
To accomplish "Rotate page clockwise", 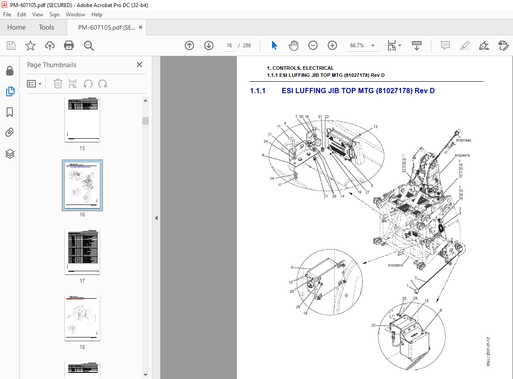I will pyautogui.click(x=103, y=84).
